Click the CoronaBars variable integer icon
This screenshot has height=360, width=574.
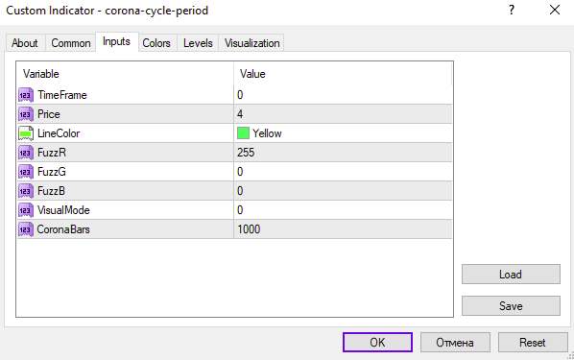[26, 229]
